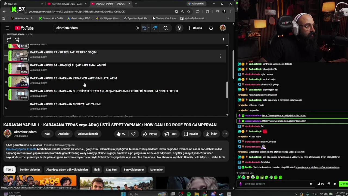Expand bookmarks overflow chevron
348x196 pixels.
coord(228,19)
